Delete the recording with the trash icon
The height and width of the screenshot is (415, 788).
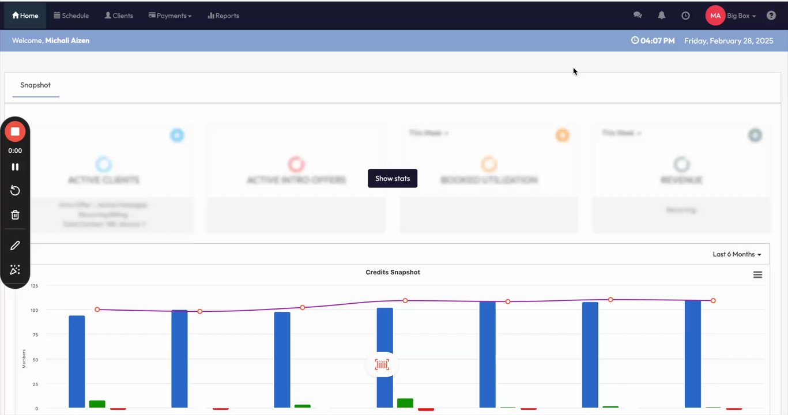(15, 215)
